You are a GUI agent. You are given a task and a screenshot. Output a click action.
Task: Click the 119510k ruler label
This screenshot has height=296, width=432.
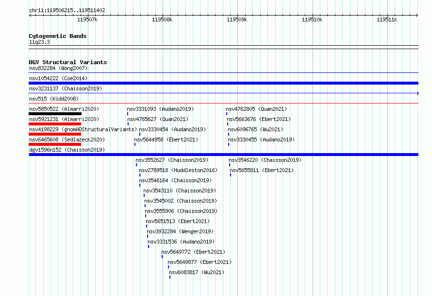pos(312,19)
